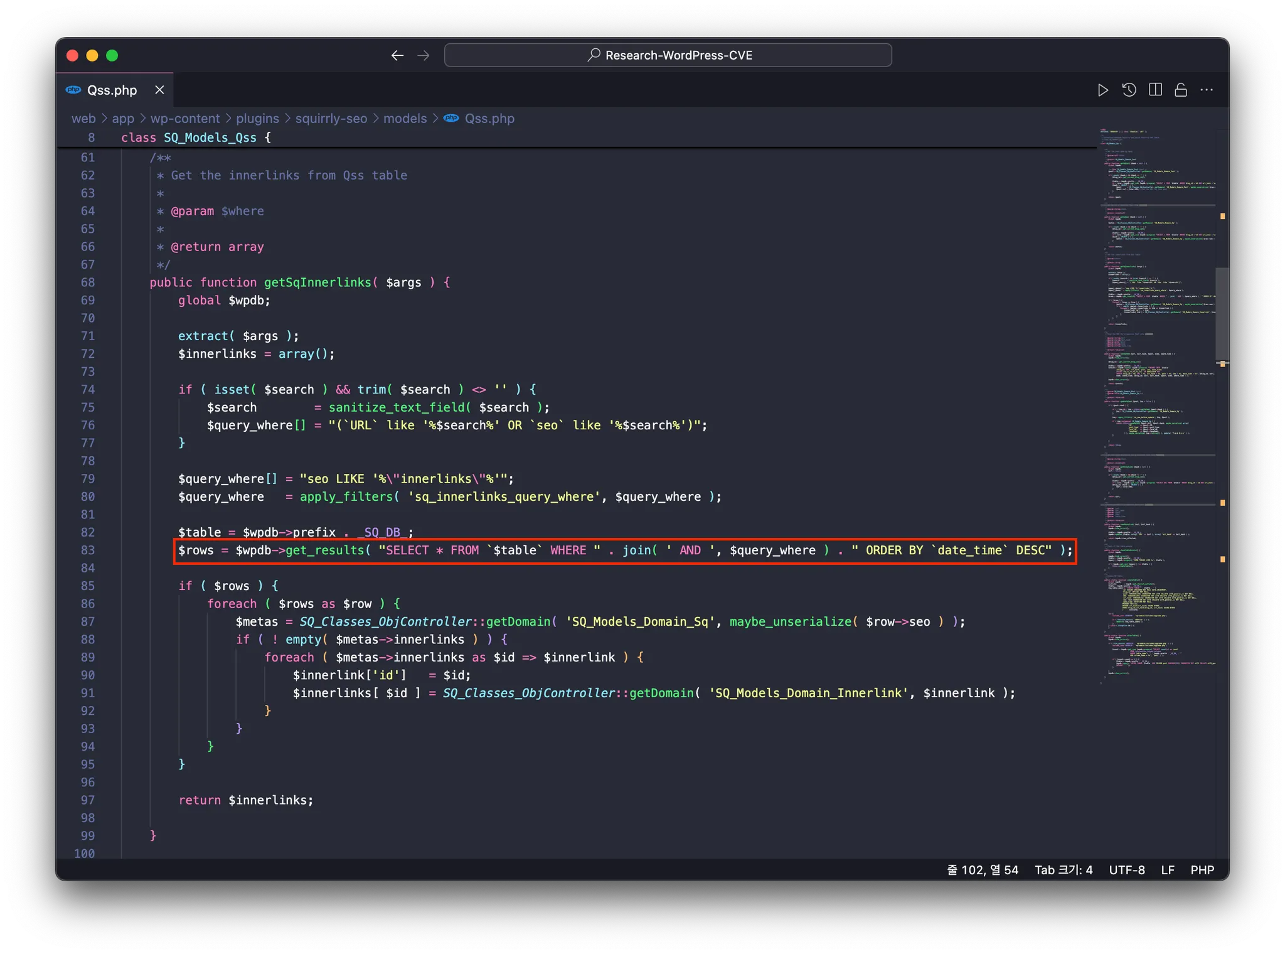Click the vertical scrollbar thumb
The height and width of the screenshot is (954, 1285).
[1222, 314]
